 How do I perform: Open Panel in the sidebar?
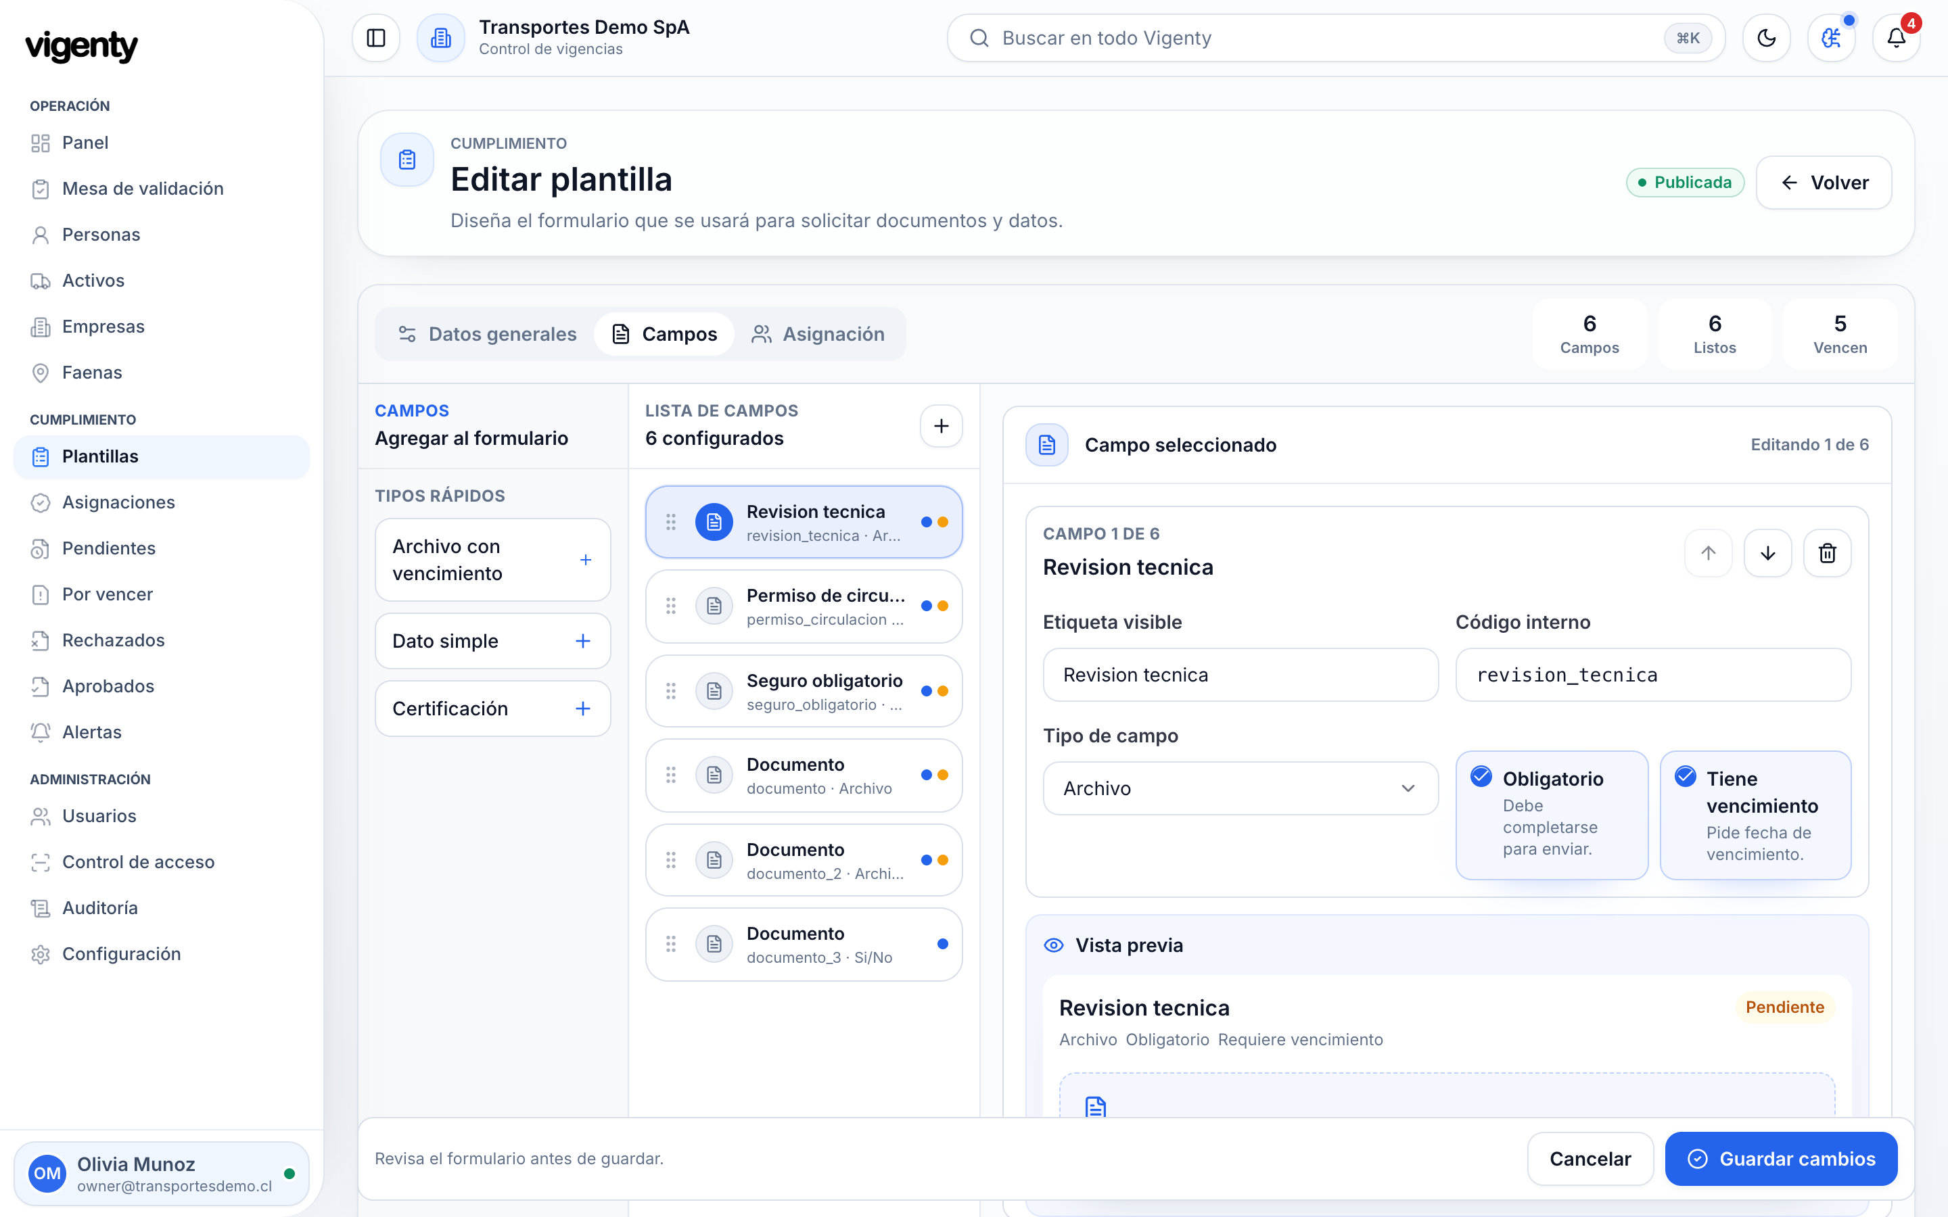[x=162, y=143]
